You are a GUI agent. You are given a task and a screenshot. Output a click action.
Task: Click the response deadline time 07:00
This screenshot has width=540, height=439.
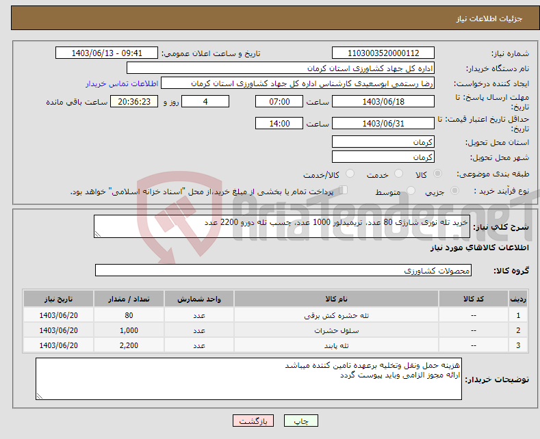coord(279,101)
